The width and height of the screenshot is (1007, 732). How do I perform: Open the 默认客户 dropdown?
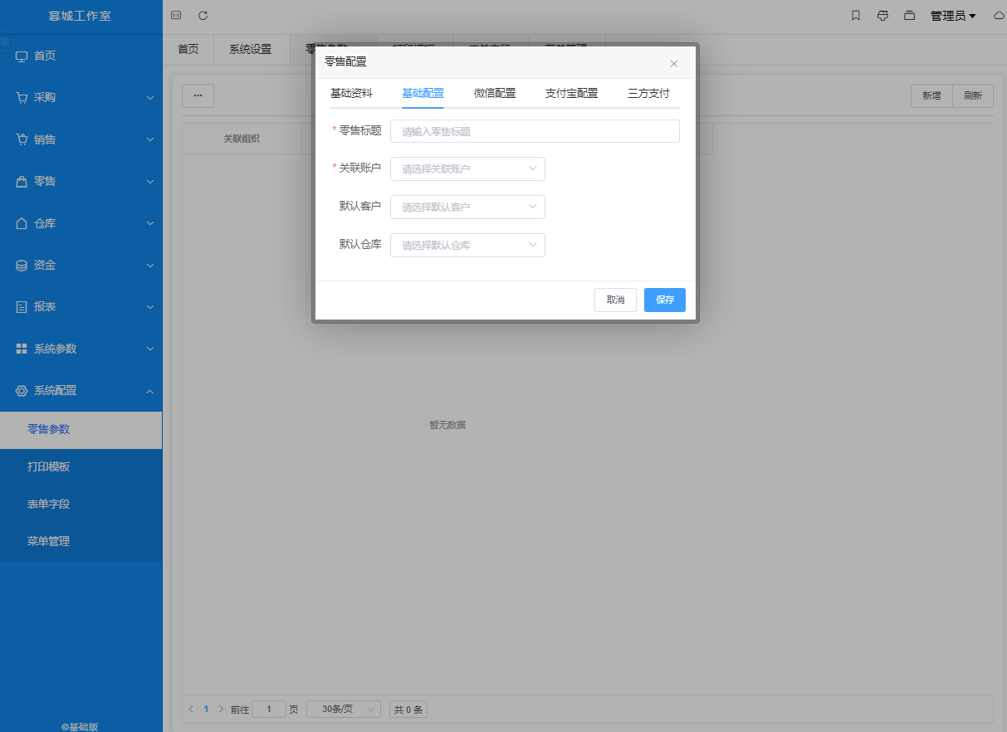[467, 207]
